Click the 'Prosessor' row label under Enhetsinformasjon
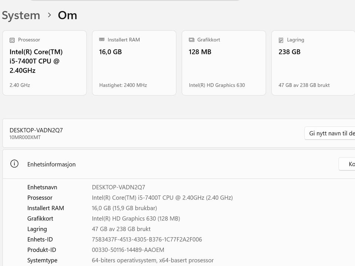 click(x=40, y=198)
